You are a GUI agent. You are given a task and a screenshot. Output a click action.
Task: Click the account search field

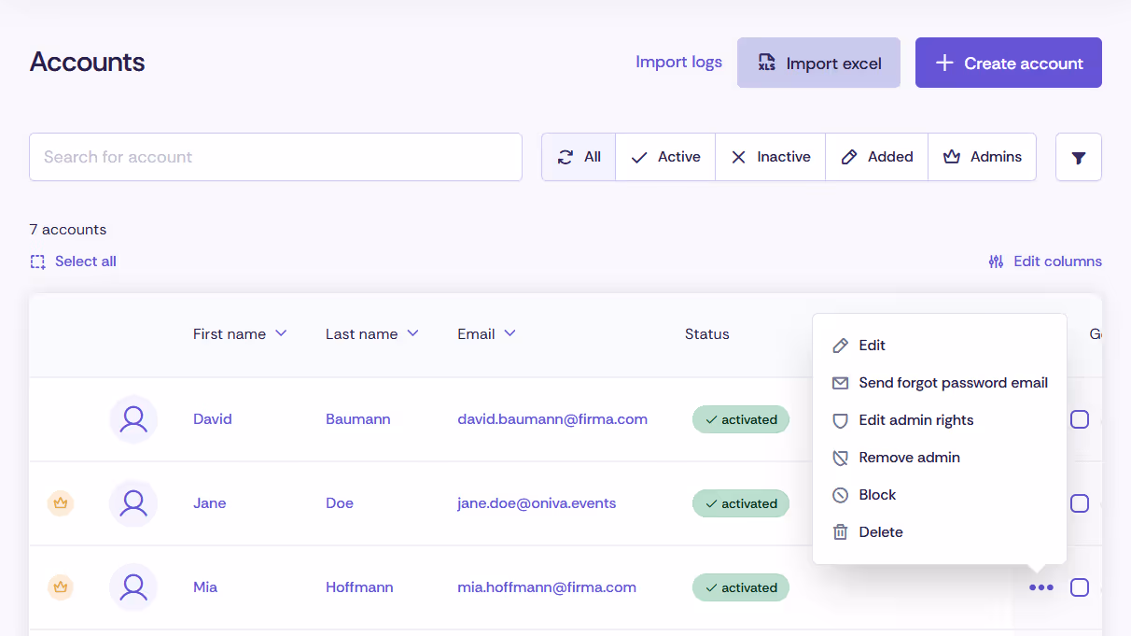tap(275, 157)
